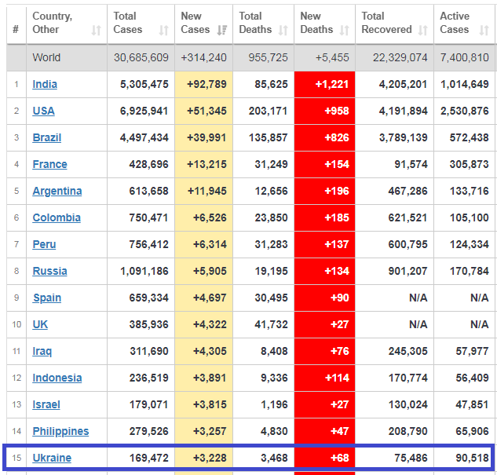The width and height of the screenshot is (497, 475).
Task: Click sort arrows icon in Country, Other header
Action: click(x=96, y=31)
